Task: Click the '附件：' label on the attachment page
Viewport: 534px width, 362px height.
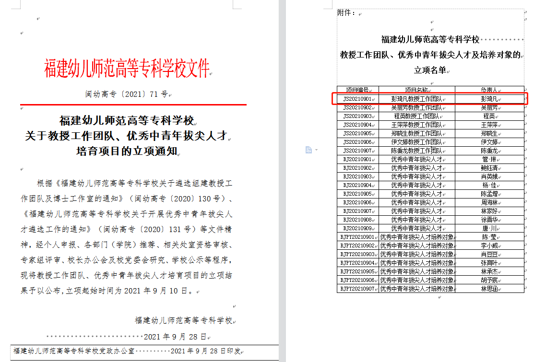Action: point(346,13)
